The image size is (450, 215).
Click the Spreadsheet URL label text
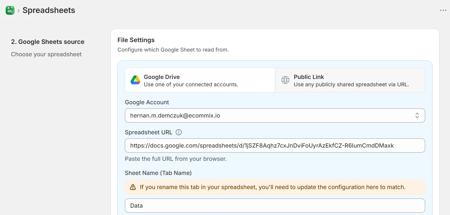coord(149,132)
